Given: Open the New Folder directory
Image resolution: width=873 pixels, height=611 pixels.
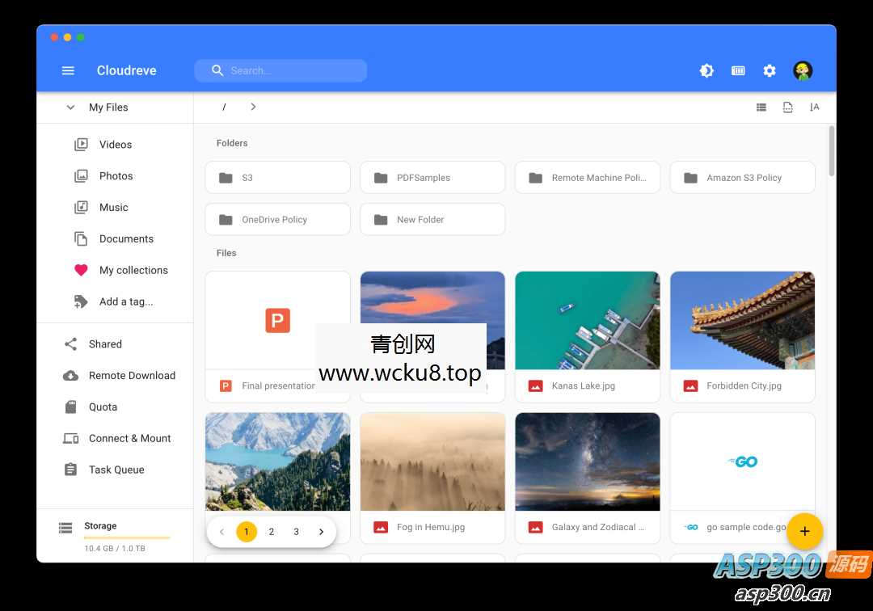Looking at the screenshot, I should (432, 219).
